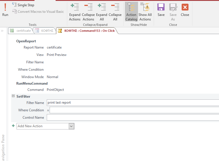Close the macro designer with Close icon
Image resolution: width=219 pixels, height=161 pixels.
(185, 7)
